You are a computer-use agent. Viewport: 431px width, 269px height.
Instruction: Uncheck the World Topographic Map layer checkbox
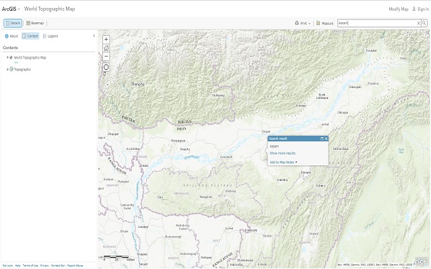tap(11, 58)
